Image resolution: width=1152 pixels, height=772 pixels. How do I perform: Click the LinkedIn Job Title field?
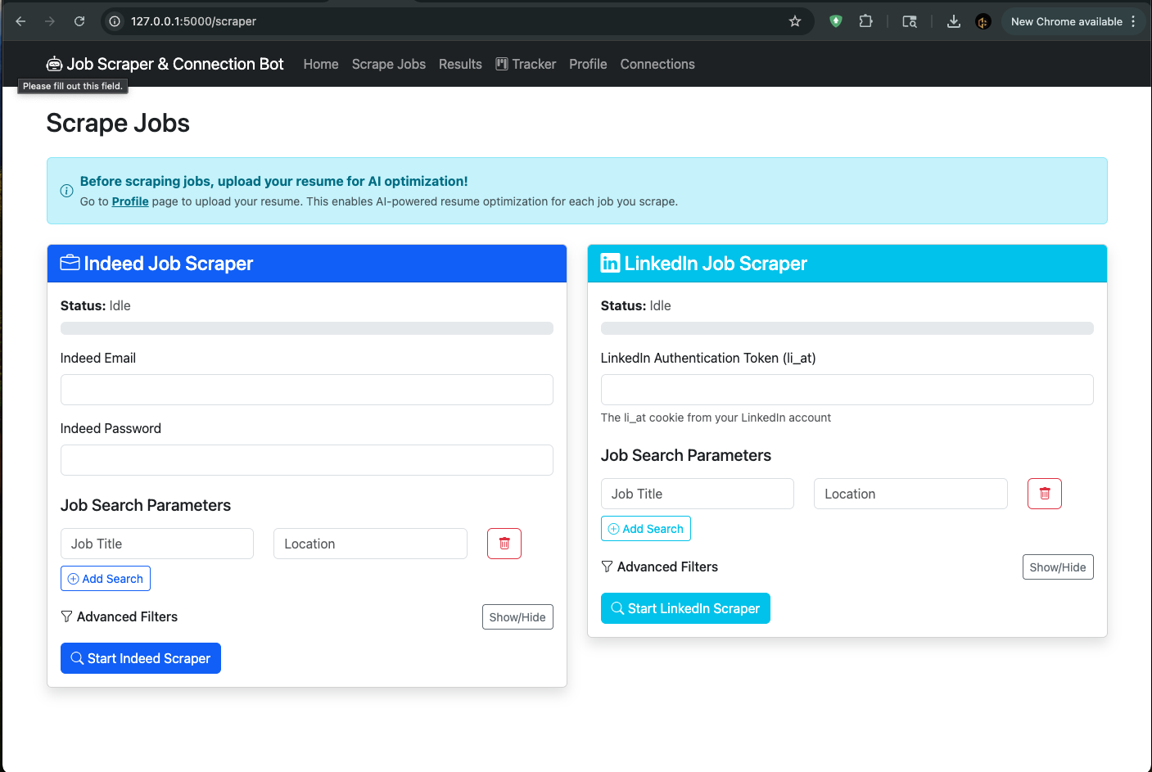coord(698,494)
